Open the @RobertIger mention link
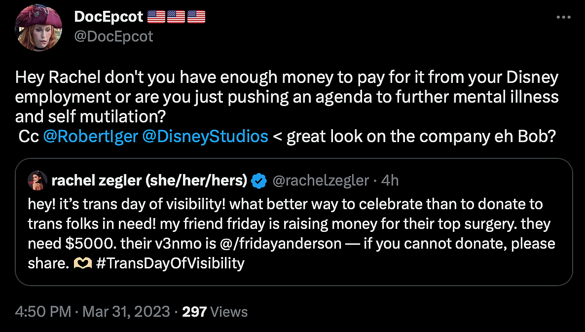Image resolution: width=585 pixels, height=332 pixels. [90, 136]
